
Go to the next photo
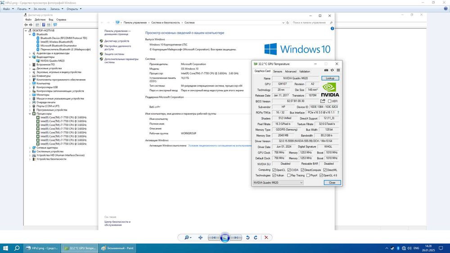point(236,238)
